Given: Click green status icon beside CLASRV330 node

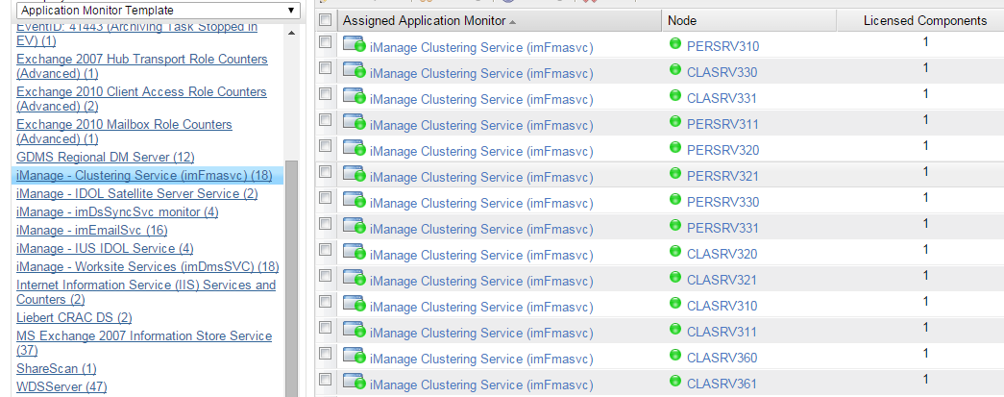Looking at the screenshot, I should (x=674, y=69).
